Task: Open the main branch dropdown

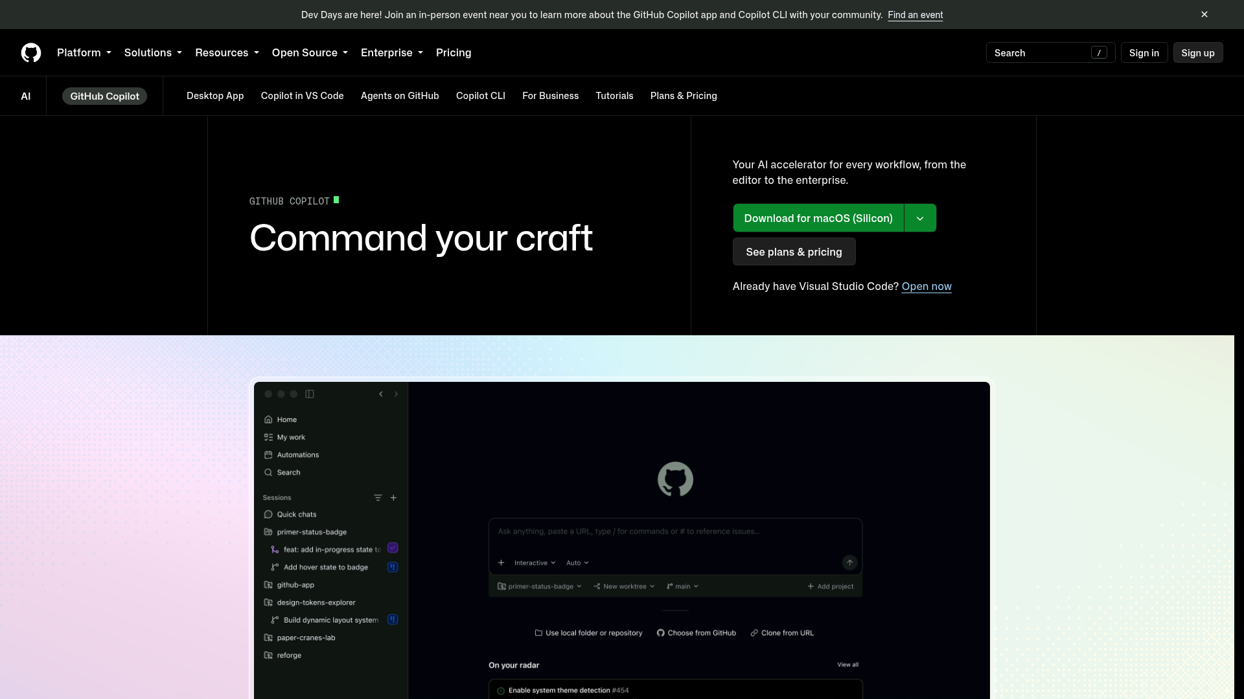Action: pos(683,586)
